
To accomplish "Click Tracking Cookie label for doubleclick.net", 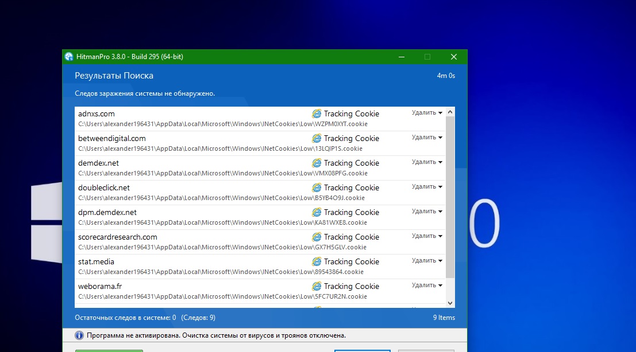I will pos(351,187).
